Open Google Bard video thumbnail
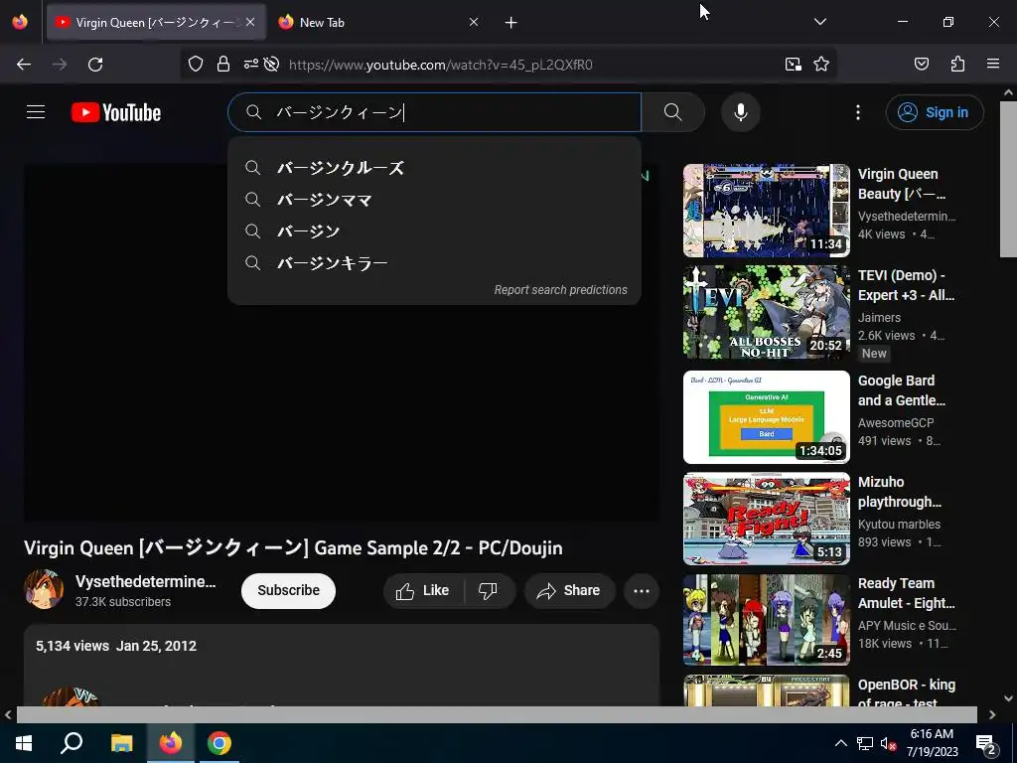This screenshot has height=763, width=1017. [x=766, y=416]
